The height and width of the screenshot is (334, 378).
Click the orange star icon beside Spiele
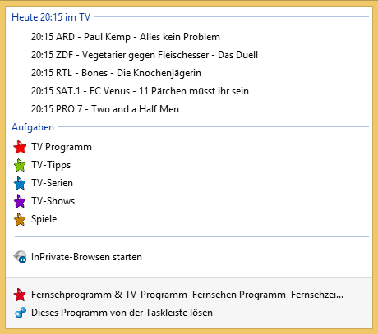click(x=20, y=219)
